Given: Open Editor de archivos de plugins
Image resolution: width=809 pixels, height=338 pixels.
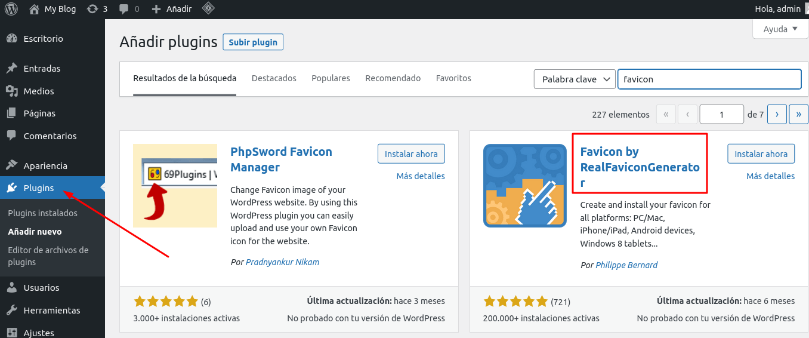Looking at the screenshot, I should (48, 256).
